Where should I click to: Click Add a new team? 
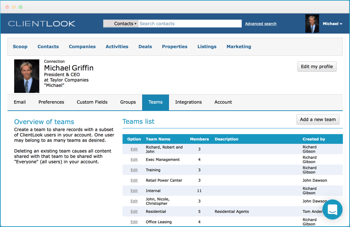(317, 119)
